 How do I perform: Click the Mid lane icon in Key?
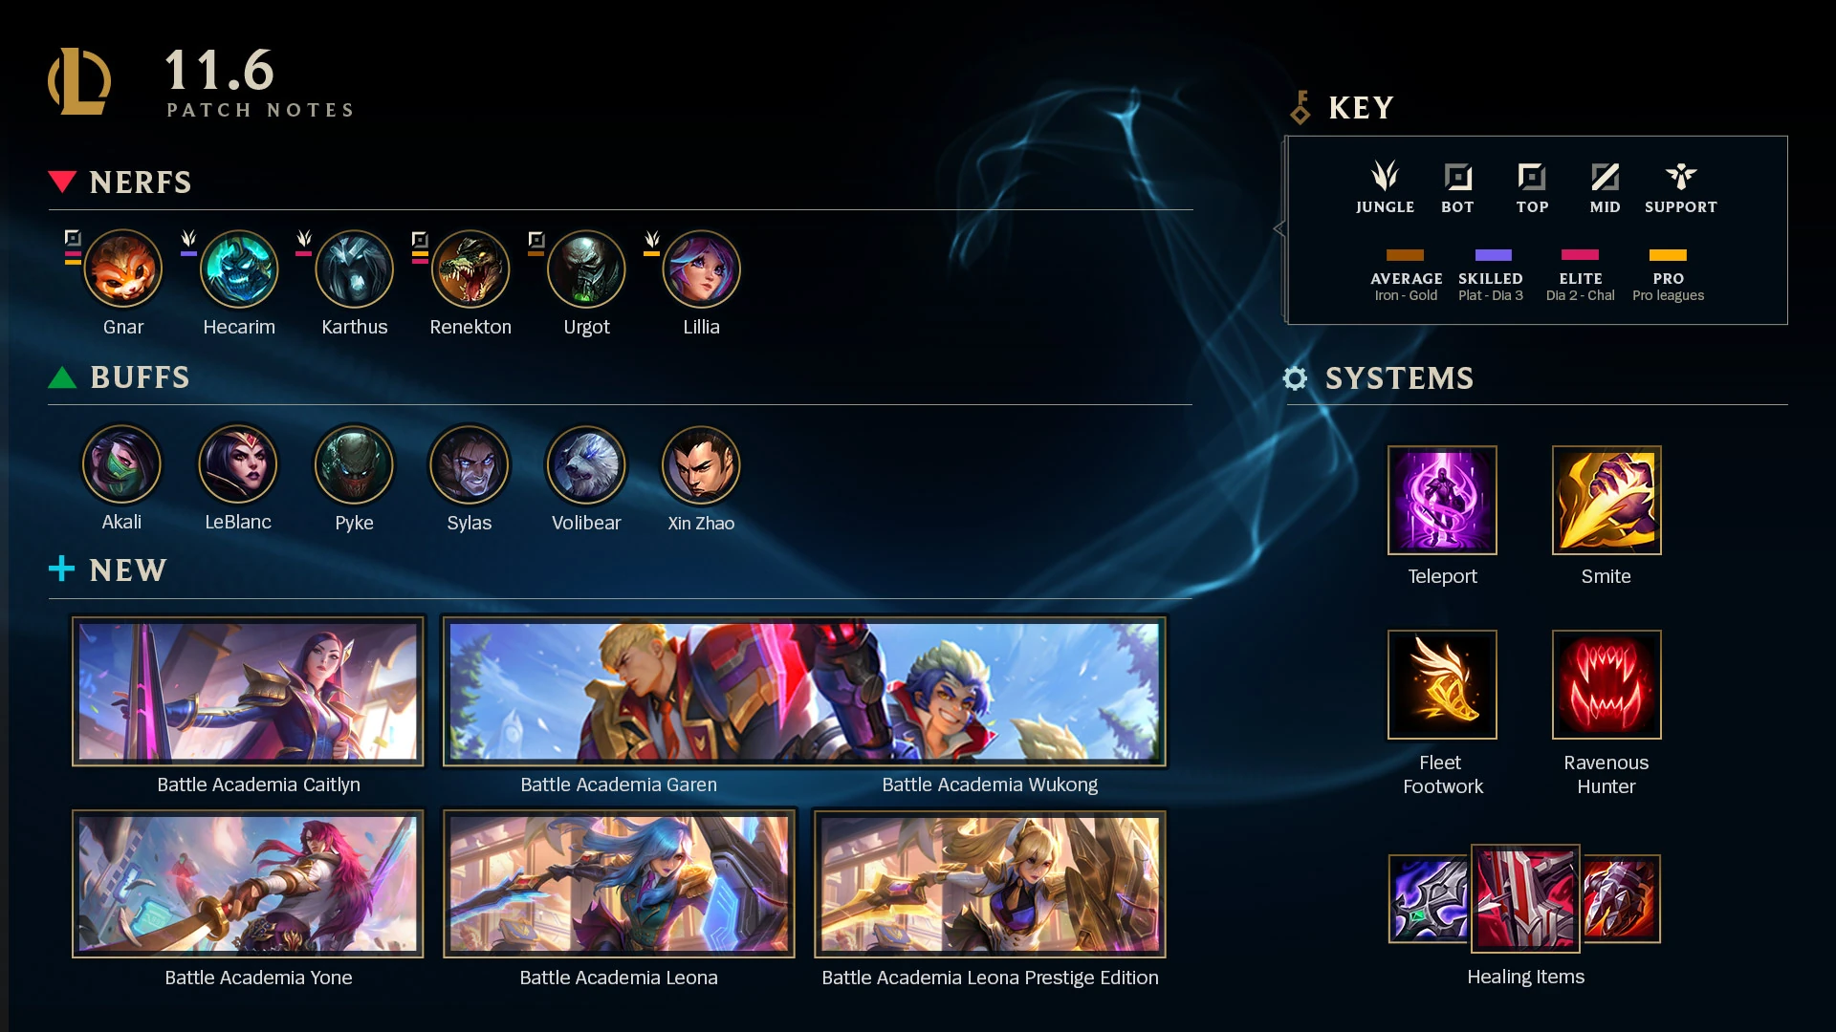click(x=1605, y=177)
